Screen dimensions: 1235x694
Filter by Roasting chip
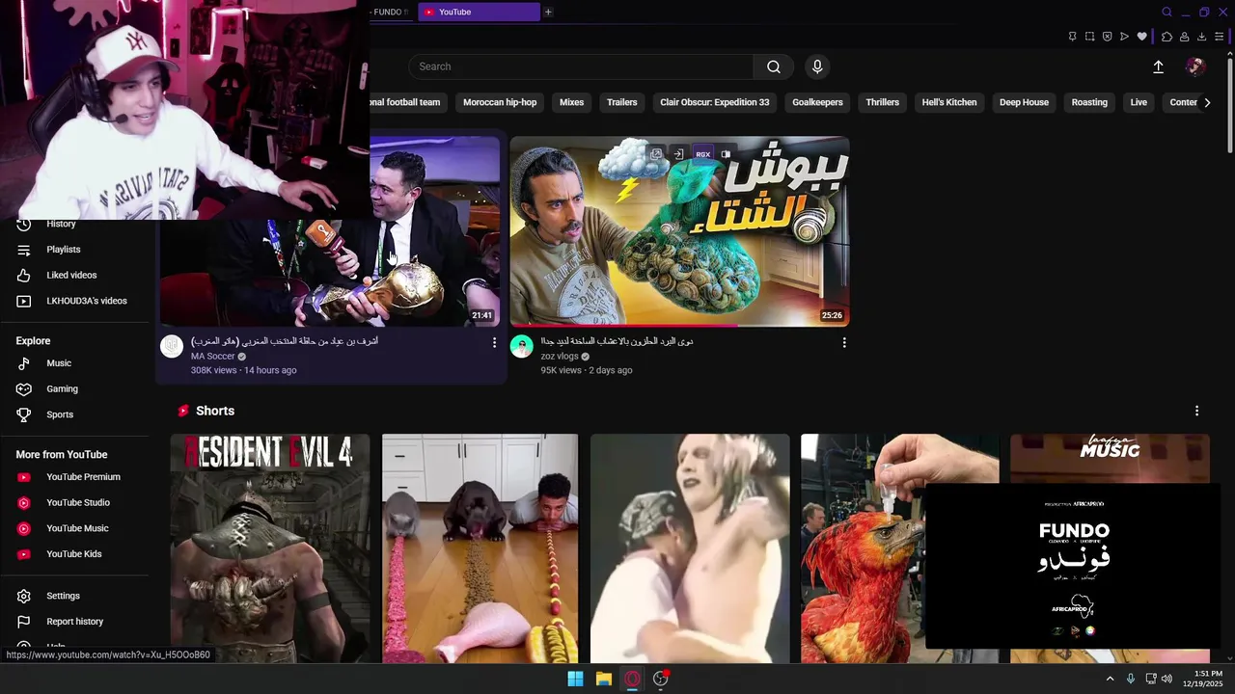[1089, 102]
